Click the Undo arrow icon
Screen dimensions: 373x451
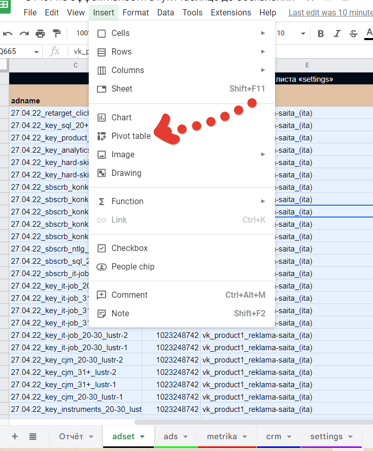8,33
